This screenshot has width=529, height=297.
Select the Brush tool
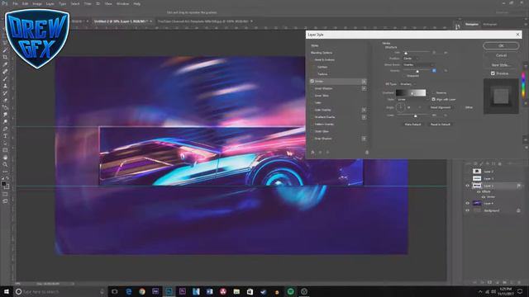point(5,79)
